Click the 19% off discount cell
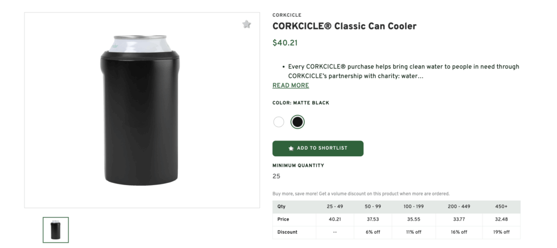The image size is (557, 248). [x=501, y=232]
